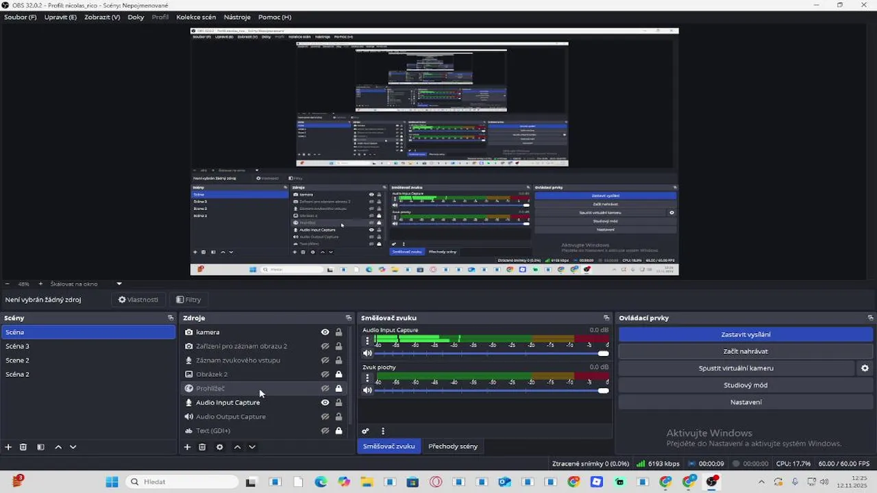The width and height of the screenshot is (877, 493).
Task: Open the Kolekce scén menu
Action: (x=196, y=17)
